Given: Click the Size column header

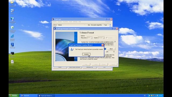Looking at the screenshot, I should 87,25.
